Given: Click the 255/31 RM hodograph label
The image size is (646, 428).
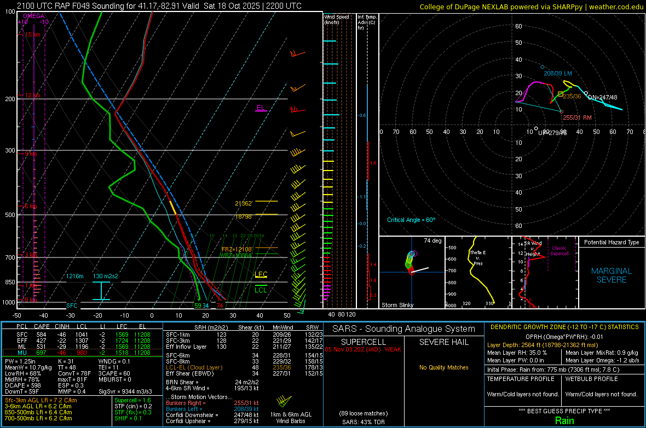Looking at the screenshot, I should click(577, 118).
